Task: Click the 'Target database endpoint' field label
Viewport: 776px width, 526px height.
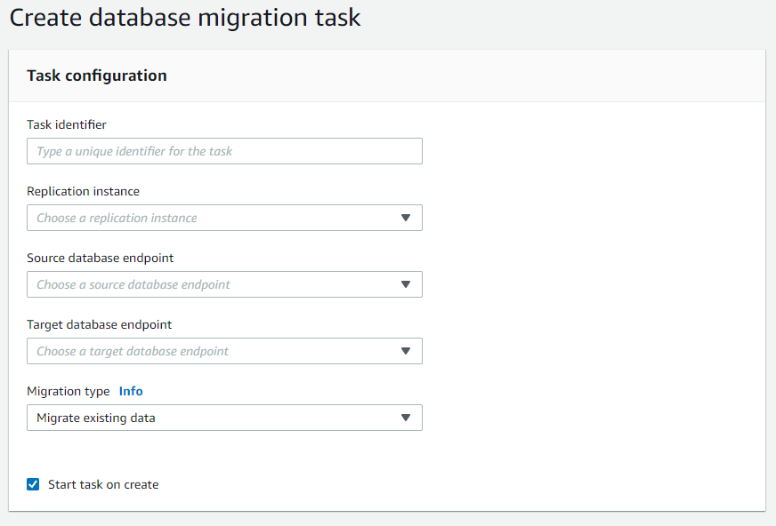Action: coord(99,324)
